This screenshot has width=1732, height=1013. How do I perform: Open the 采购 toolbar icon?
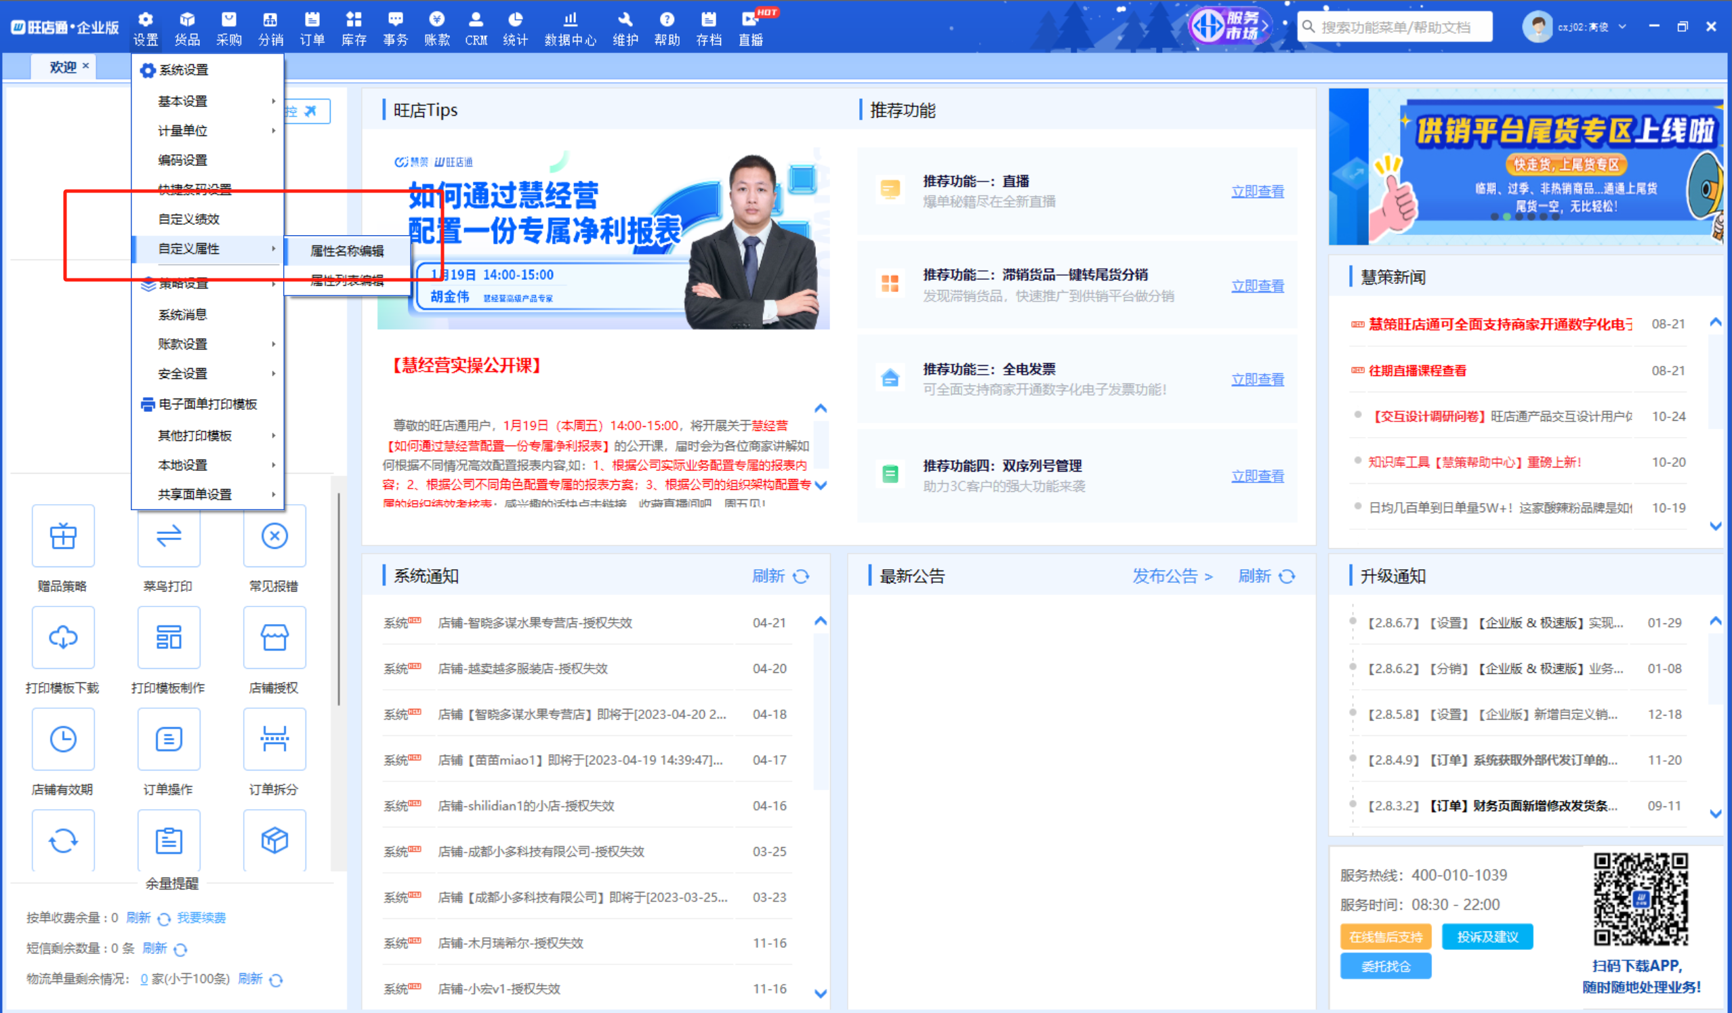[229, 28]
